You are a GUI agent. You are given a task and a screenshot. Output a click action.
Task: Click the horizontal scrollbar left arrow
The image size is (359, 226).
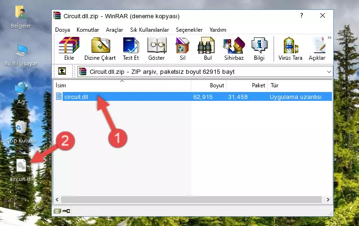(x=57, y=199)
